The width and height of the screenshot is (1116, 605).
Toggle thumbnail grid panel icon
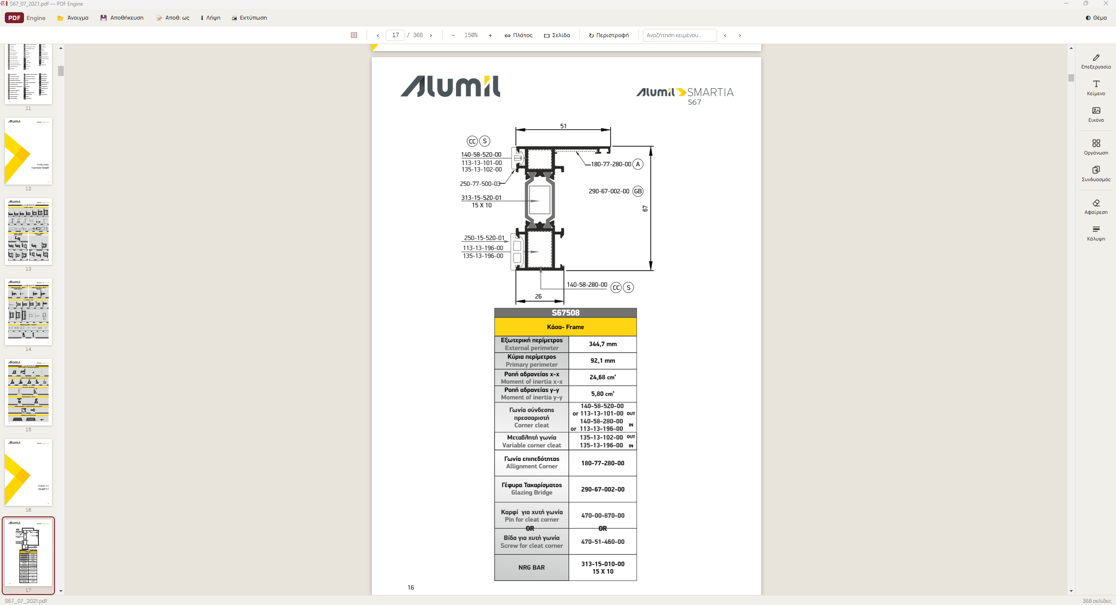coord(354,35)
